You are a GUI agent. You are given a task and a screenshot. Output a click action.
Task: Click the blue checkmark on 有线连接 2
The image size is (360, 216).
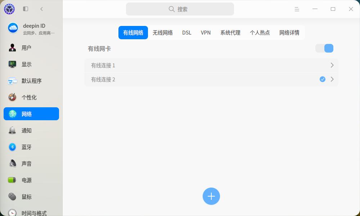click(322, 79)
